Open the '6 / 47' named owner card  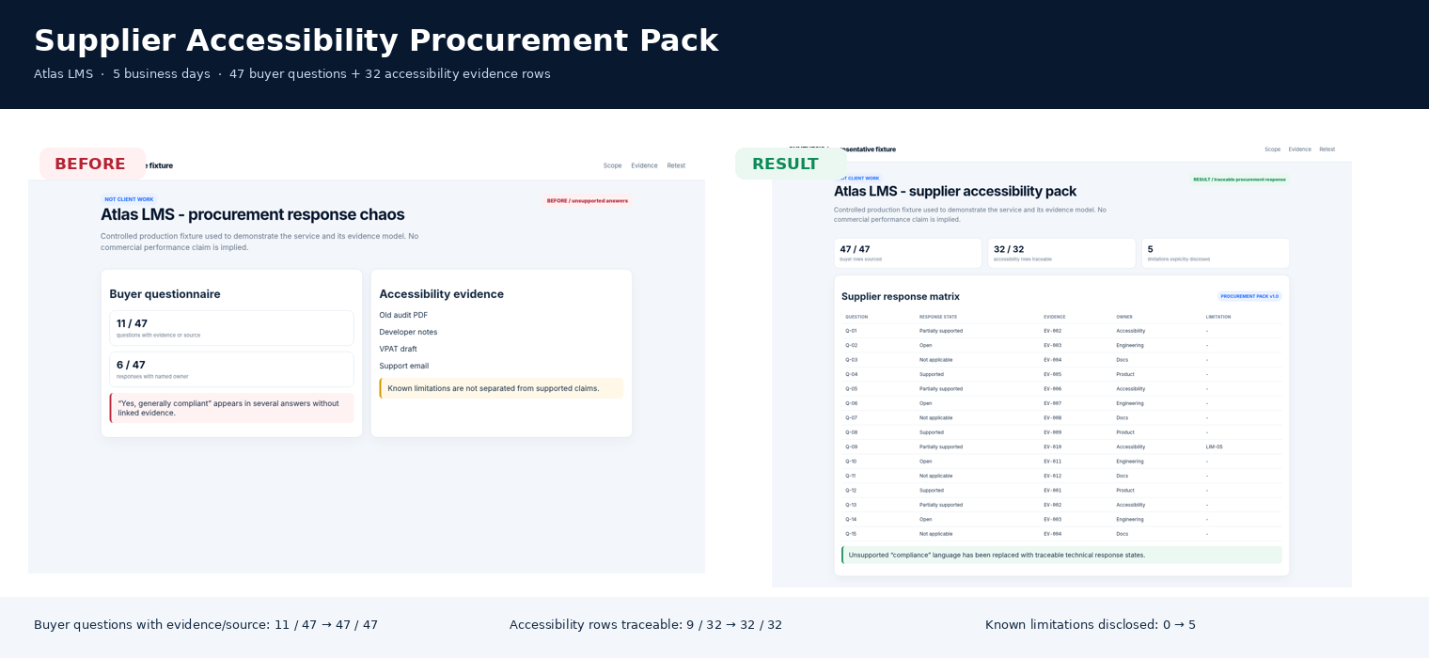point(231,369)
